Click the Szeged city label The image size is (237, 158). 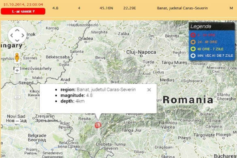point(26,83)
